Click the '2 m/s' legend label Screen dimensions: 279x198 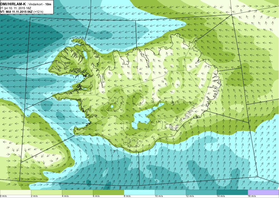tap(34, 196)
